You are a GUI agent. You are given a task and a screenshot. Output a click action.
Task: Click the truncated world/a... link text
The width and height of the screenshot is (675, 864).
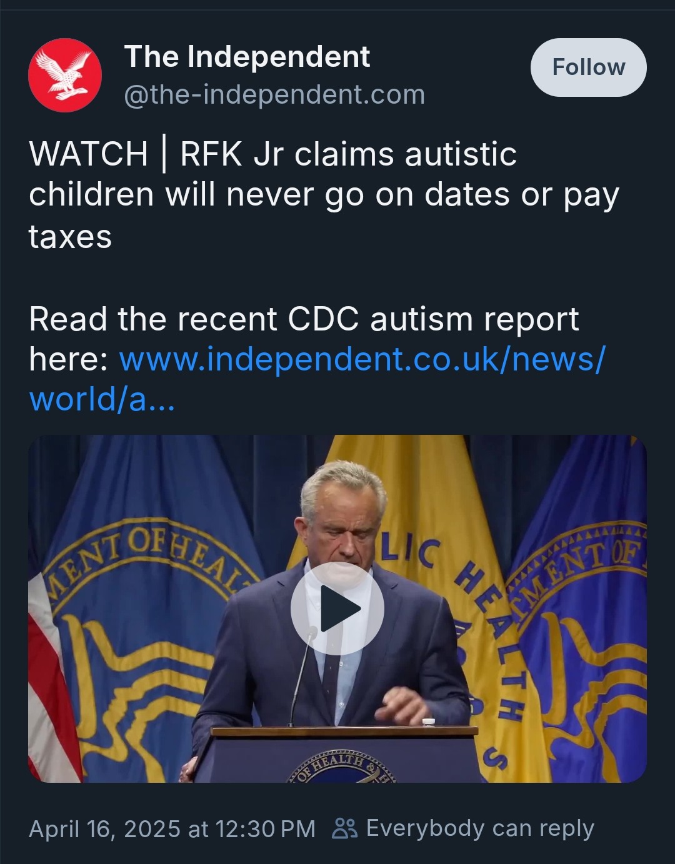(102, 399)
